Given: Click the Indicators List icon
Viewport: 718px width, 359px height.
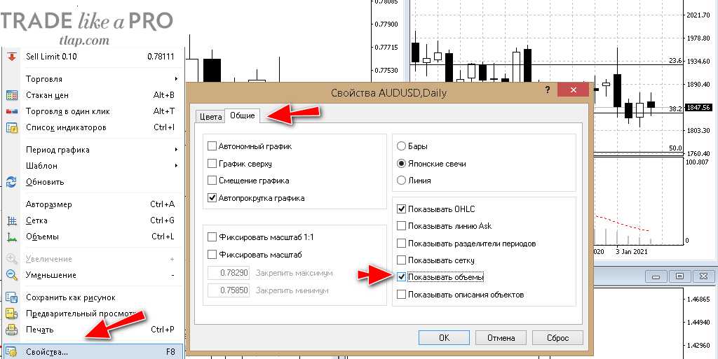Looking at the screenshot, I should pyautogui.click(x=11, y=127).
